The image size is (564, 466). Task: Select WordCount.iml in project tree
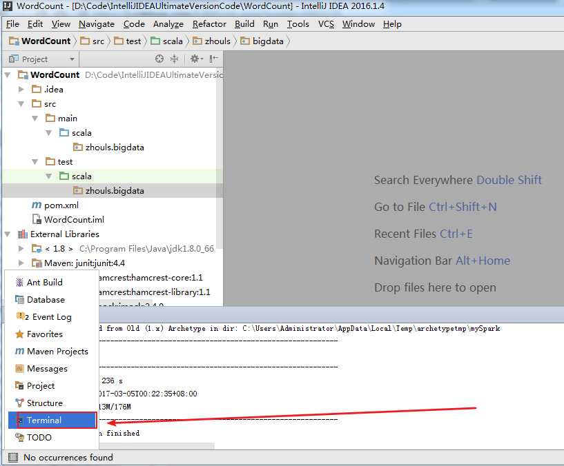pos(68,219)
